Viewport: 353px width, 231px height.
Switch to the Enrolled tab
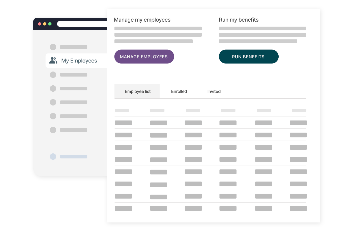point(179,91)
